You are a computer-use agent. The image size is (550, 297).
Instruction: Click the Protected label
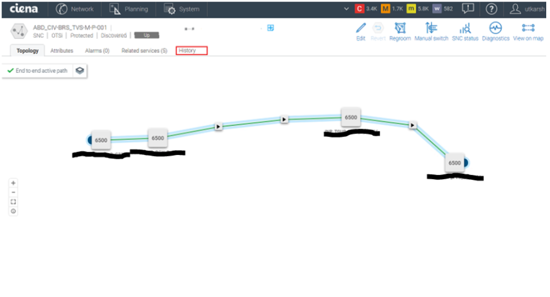pos(81,36)
